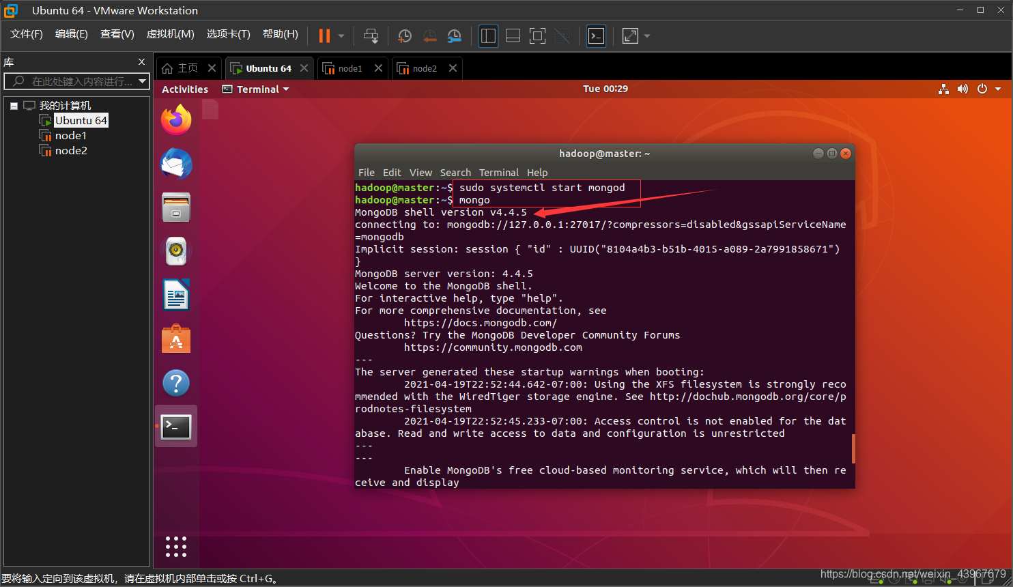1013x587 pixels.
Task: Open the stretch display dropdown arrow
Action: pos(647,36)
